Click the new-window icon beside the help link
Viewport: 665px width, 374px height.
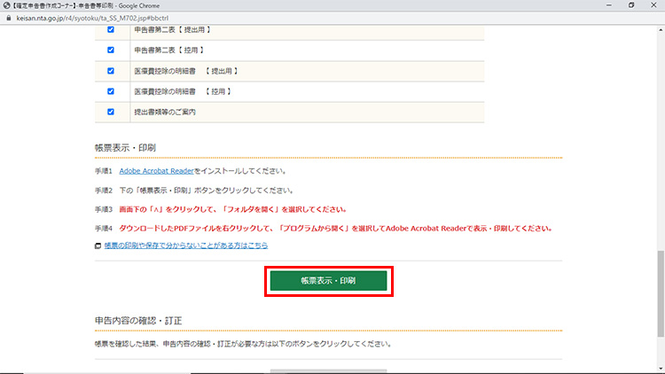click(98, 245)
